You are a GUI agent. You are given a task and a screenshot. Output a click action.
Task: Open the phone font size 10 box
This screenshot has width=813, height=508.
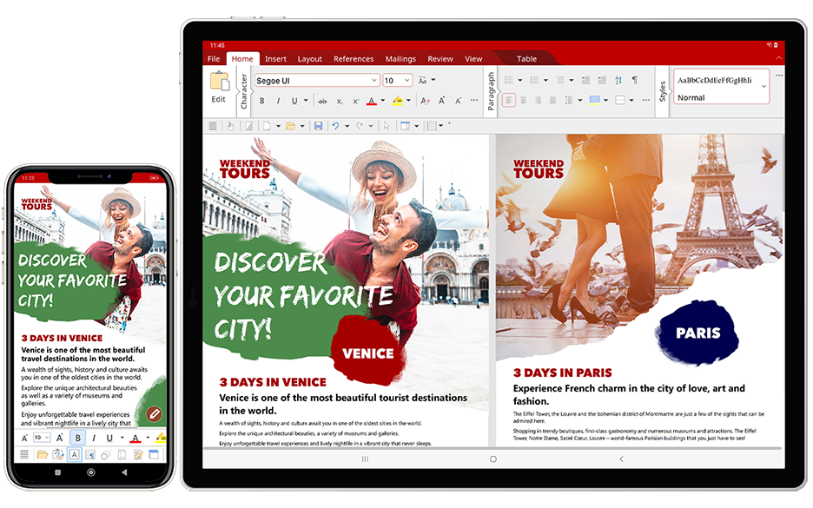tap(42, 438)
